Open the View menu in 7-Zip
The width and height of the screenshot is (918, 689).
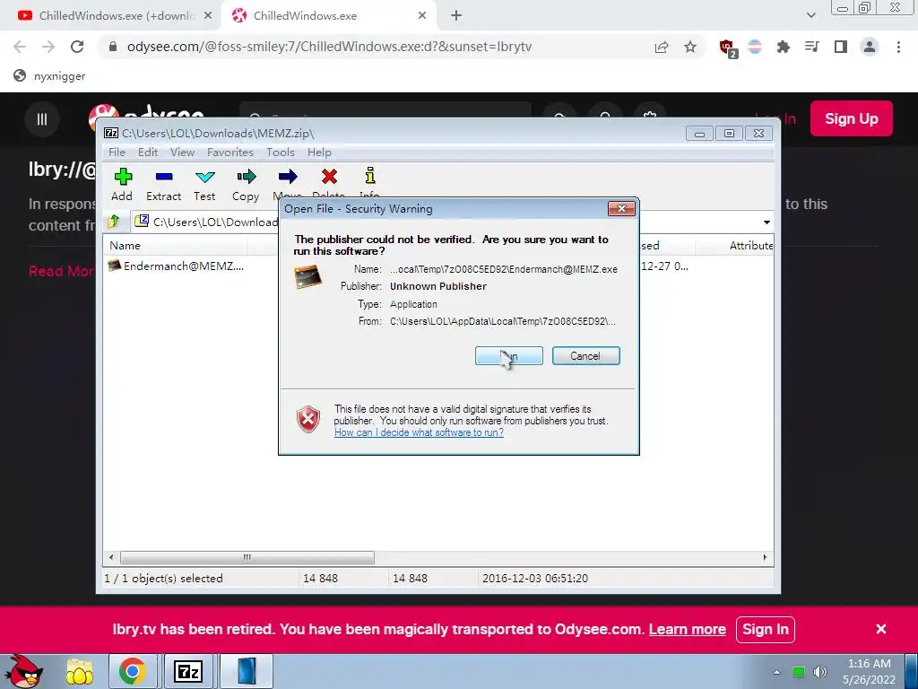(182, 153)
